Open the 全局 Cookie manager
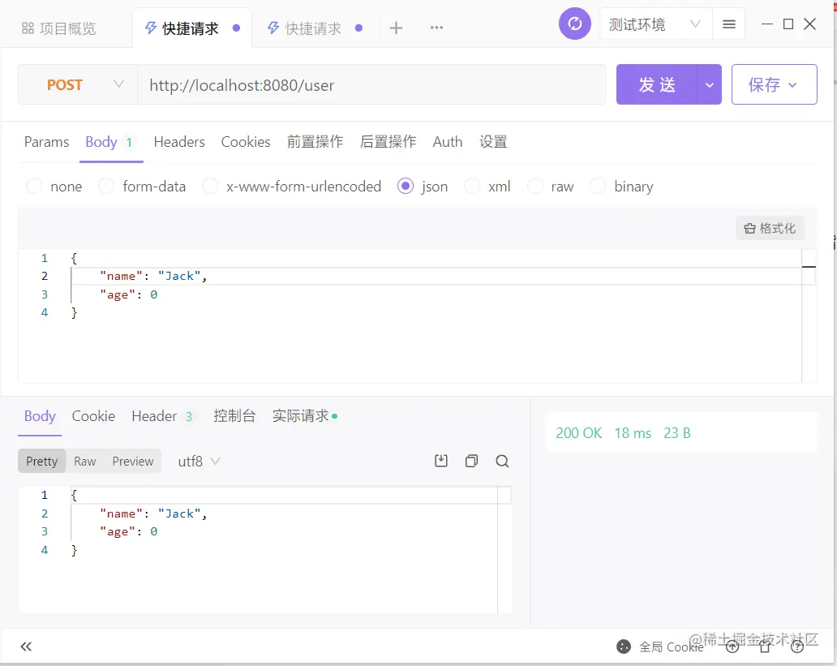837x666 pixels. tap(660, 647)
